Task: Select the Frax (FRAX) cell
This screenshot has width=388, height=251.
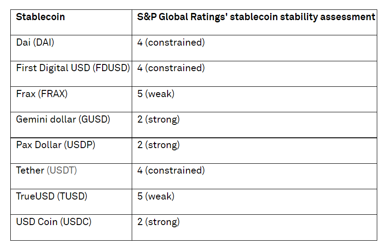Action: (42, 94)
